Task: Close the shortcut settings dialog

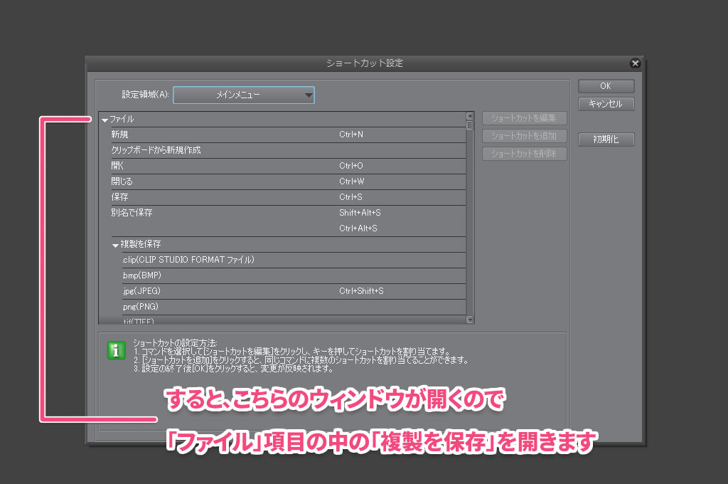Action: pyautogui.click(x=635, y=63)
